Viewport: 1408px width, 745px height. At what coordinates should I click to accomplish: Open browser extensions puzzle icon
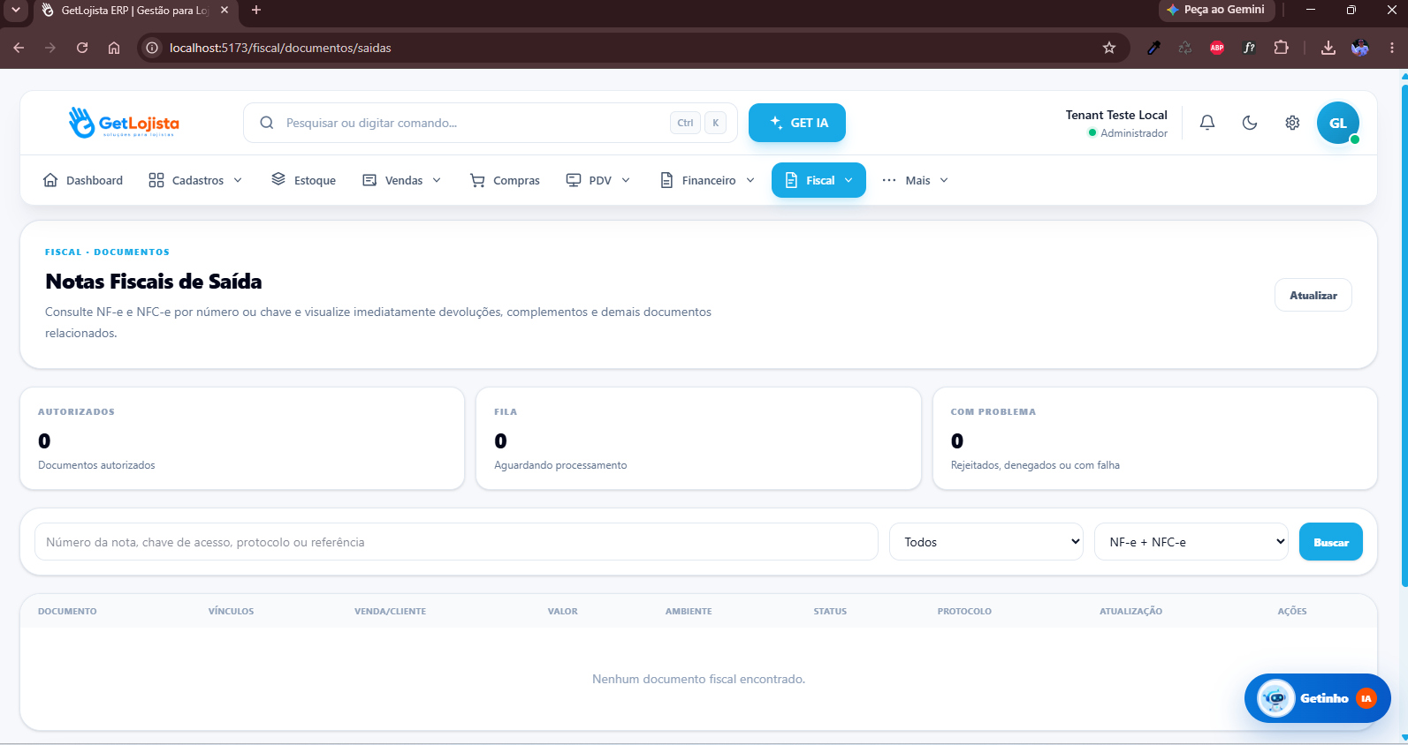coord(1281,48)
